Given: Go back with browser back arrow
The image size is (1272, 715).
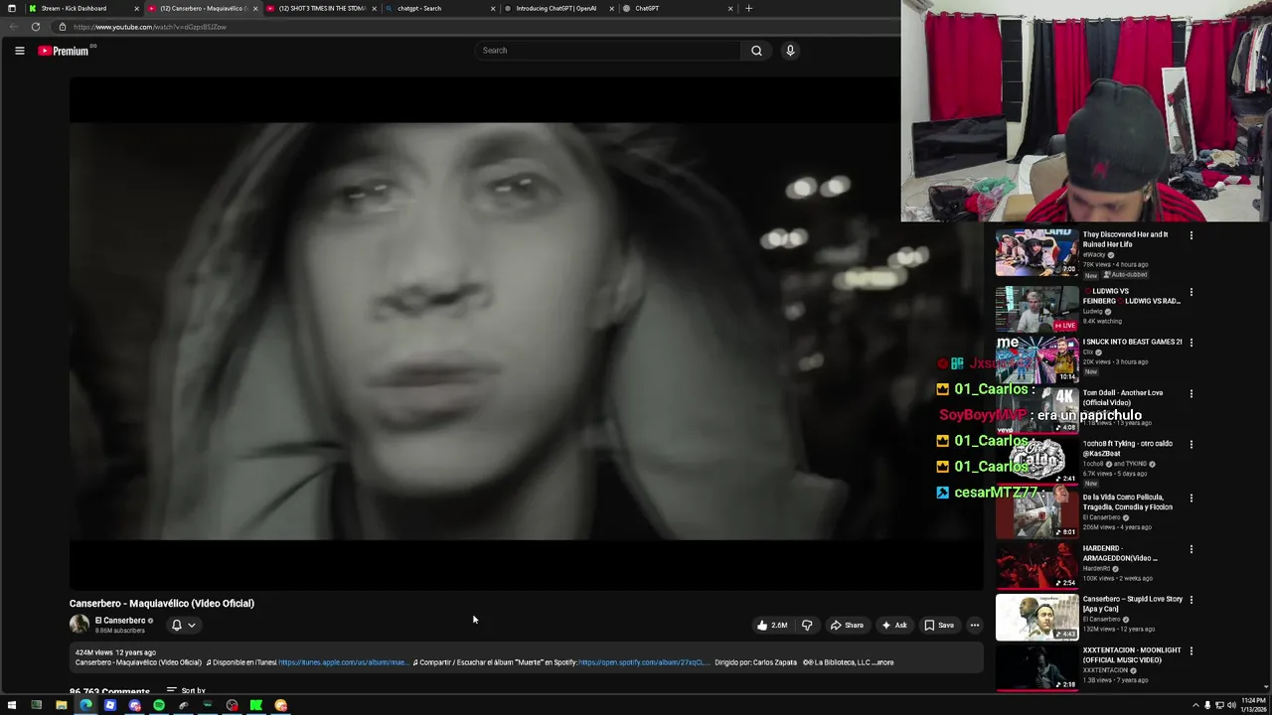Looking at the screenshot, I should (x=14, y=27).
